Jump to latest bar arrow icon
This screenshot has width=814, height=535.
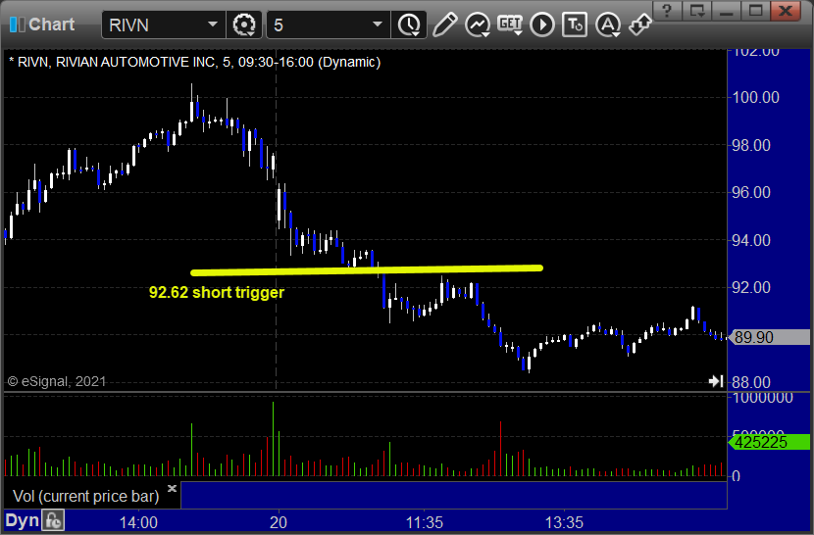click(716, 381)
